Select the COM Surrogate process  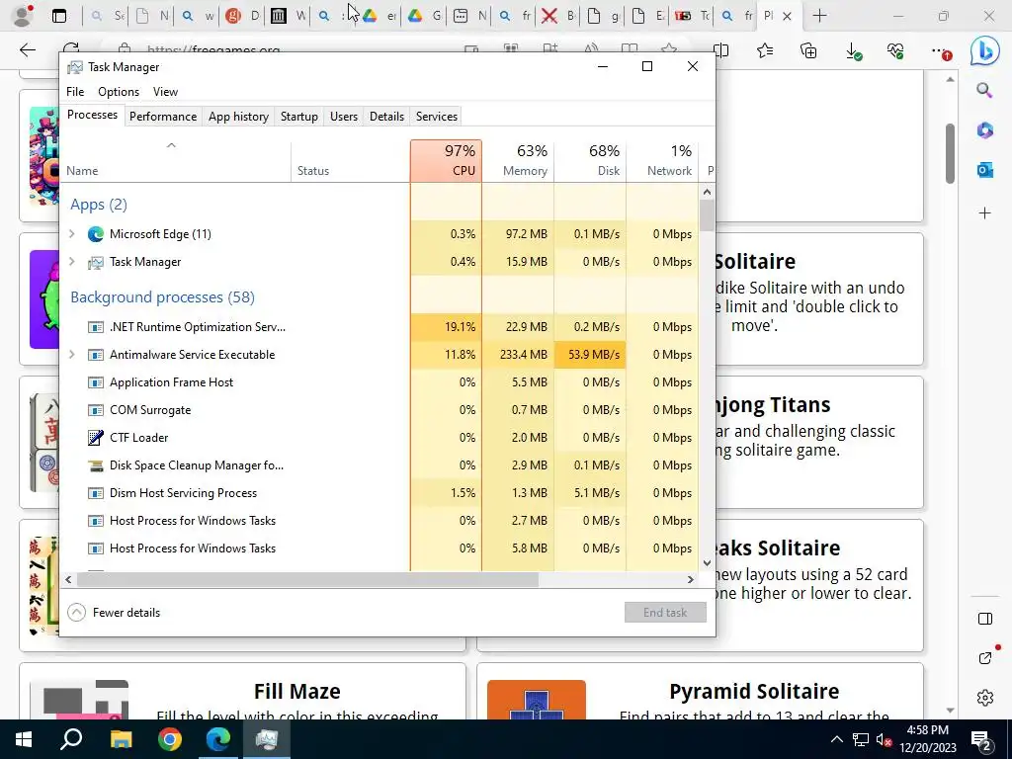(x=379, y=410)
